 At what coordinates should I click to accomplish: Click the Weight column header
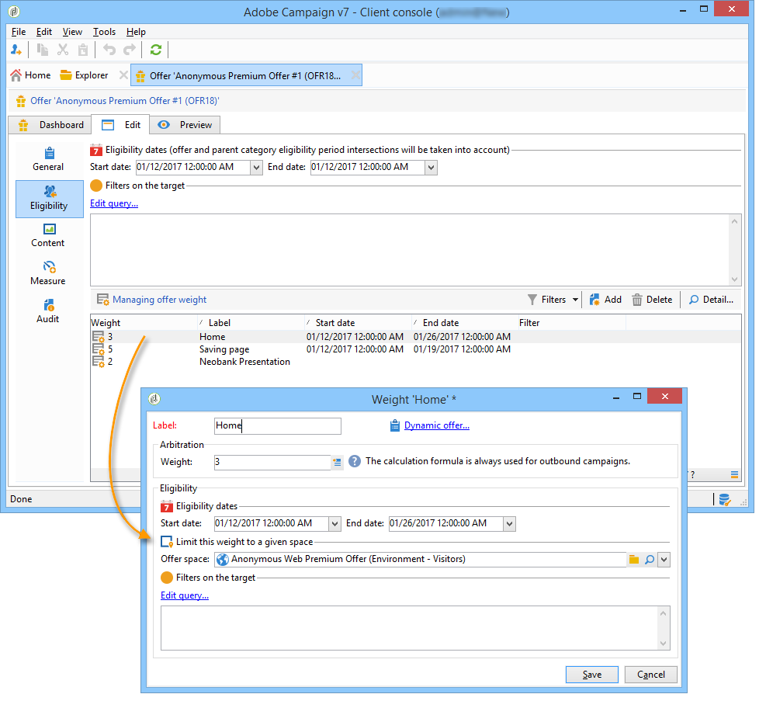[x=144, y=323]
